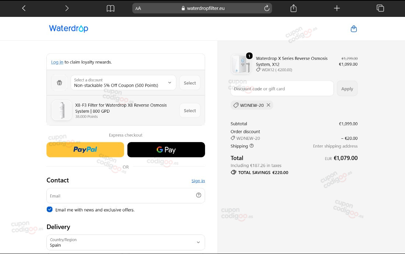Click the WDX12 discount tag icon
Viewport: 405px width, 254px height.
click(258, 70)
